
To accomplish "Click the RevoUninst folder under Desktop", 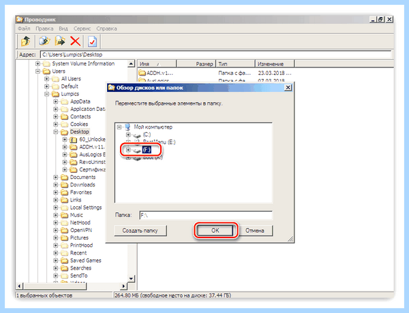I will (x=92, y=162).
